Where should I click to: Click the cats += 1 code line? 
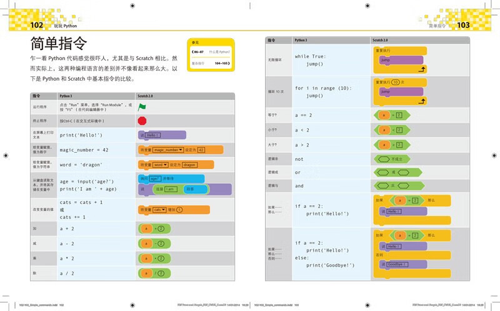pyautogui.click(x=72, y=217)
